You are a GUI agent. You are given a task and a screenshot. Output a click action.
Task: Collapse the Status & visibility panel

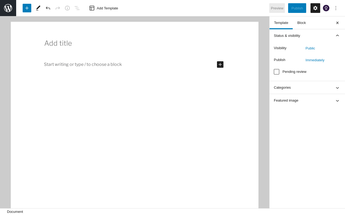pyautogui.click(x=307, y=35)
